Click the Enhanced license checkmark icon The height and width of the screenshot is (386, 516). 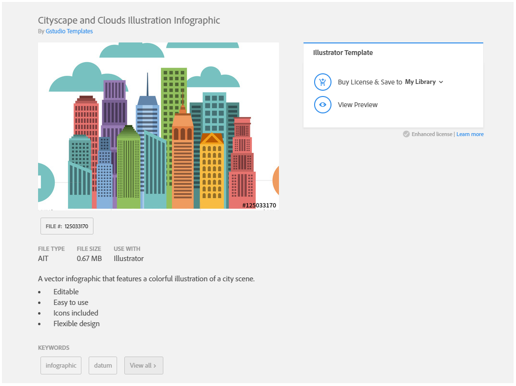point(406,134)
